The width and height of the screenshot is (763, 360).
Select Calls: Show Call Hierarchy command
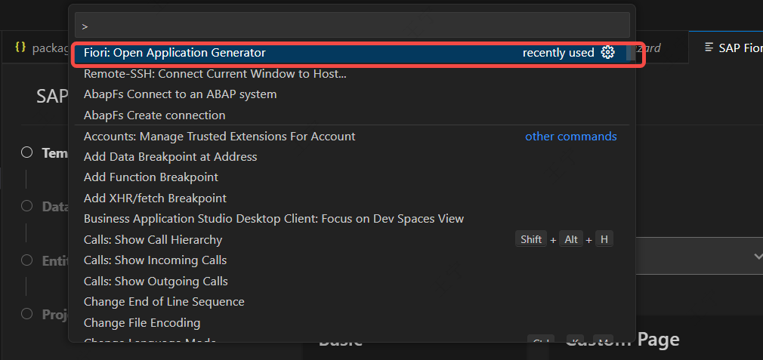[352, 239]
